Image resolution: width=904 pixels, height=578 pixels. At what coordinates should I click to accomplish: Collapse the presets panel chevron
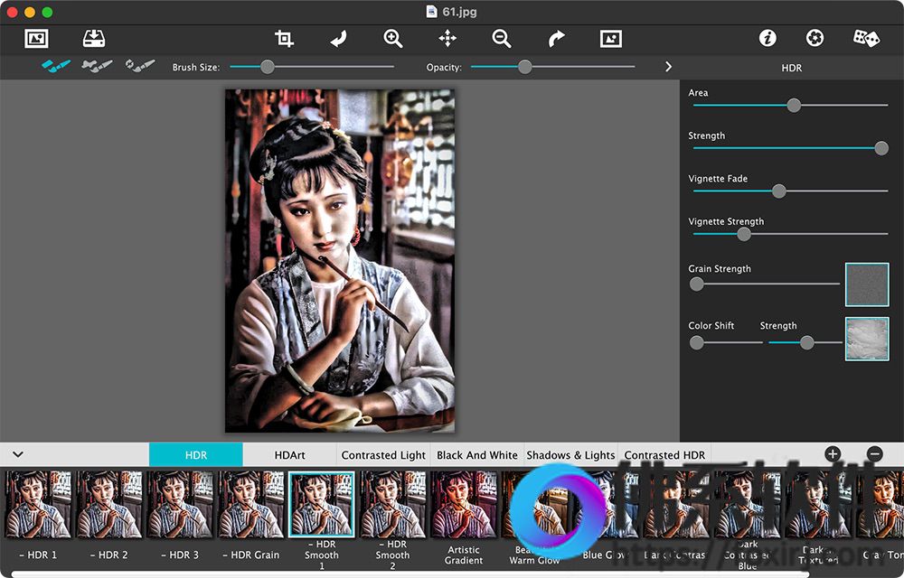(x=18, y=454)
